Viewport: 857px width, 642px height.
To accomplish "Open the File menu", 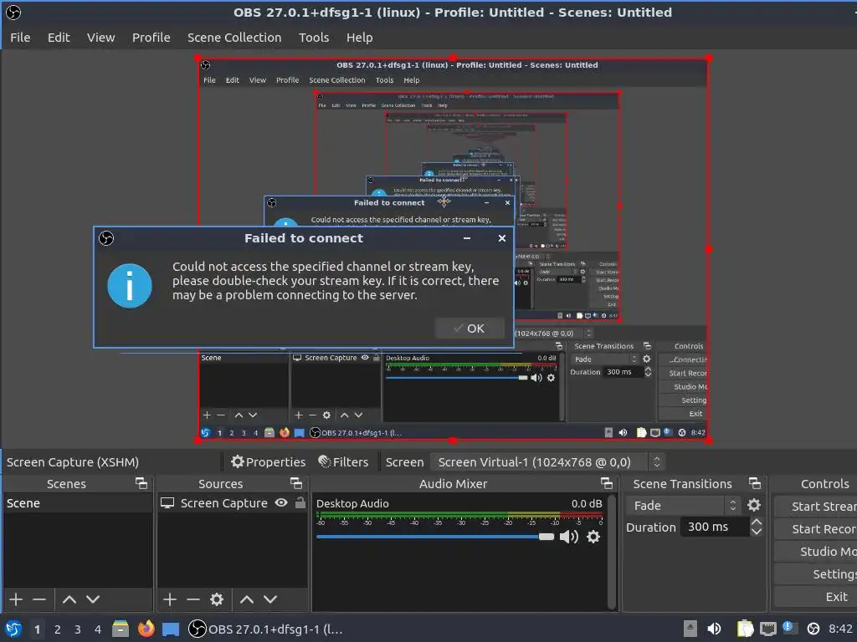I will (20, 38).
